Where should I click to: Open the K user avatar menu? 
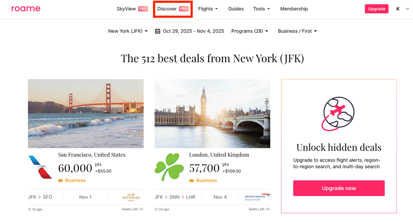(398, 9)
